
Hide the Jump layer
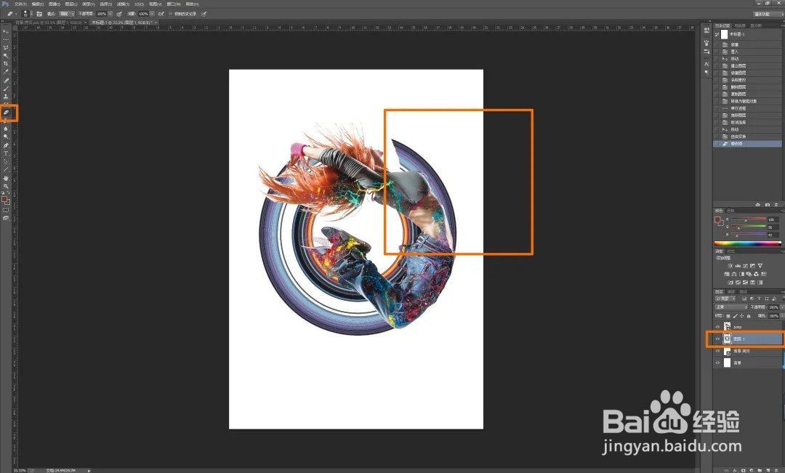717,327
